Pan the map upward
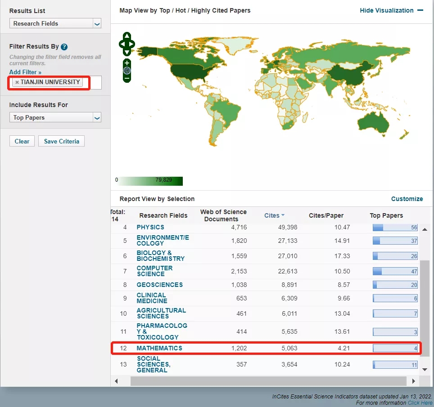Screen dimensions: 434x407 127,36
